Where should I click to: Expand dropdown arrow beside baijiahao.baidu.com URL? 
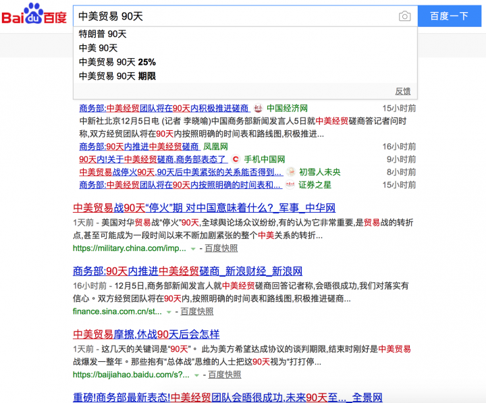coord(196,375)
